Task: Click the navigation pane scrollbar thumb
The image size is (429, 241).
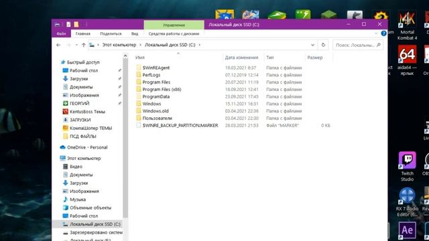Action: (125, 138)
